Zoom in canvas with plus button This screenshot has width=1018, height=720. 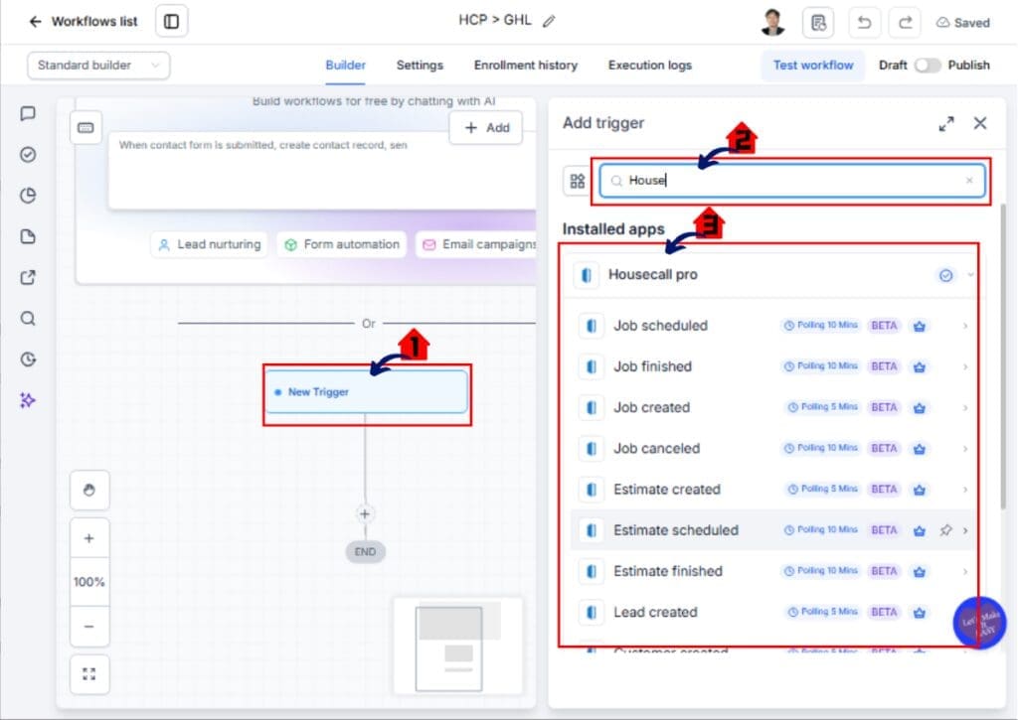tap(89, 538)
